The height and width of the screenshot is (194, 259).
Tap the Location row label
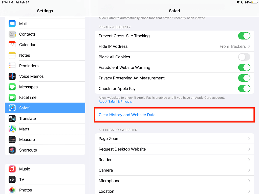(106, 191)
